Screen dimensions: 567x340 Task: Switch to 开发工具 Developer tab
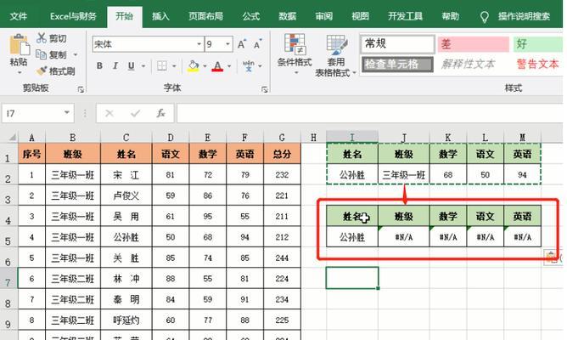tap(405, 16)
